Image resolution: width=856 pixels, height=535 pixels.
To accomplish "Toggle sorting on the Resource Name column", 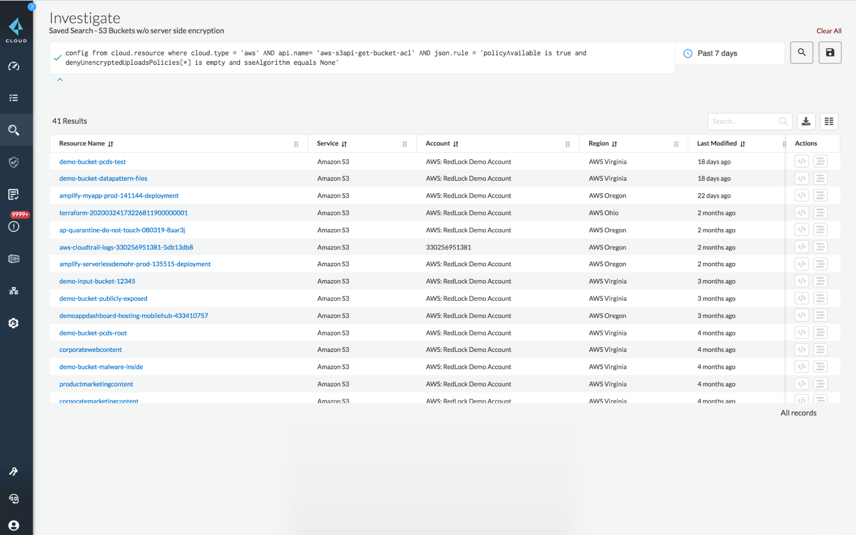I will (111, 144).
